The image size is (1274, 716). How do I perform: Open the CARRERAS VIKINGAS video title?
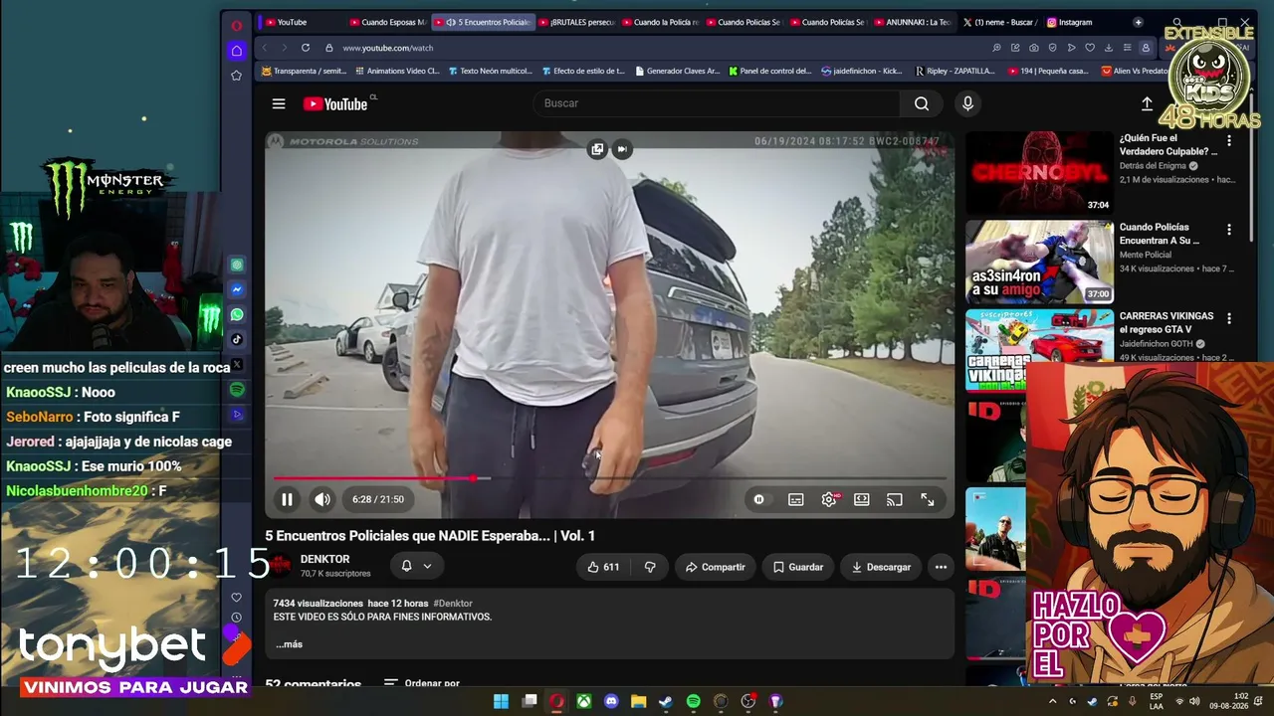(1167, 322)
